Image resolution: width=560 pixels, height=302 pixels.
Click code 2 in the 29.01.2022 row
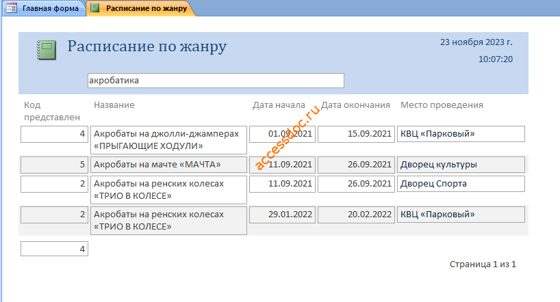54,215
